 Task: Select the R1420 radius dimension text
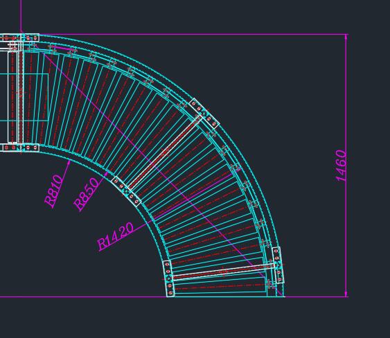[115, 236]
